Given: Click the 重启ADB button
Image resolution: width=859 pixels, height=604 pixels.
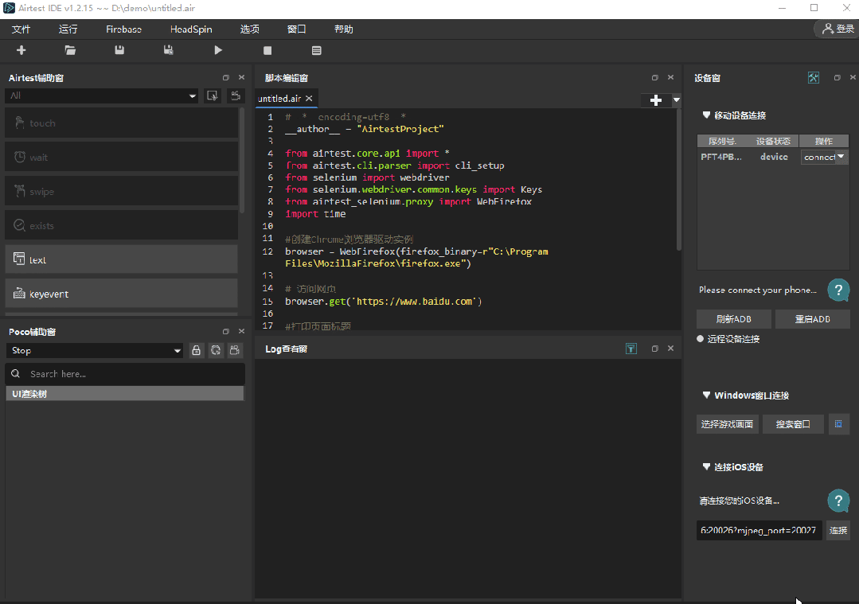Looking at the screenshot, I should [x=813, y=318].
